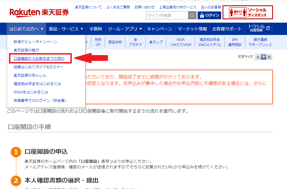Click the Rakuten 楽天証券 logo
This screenshot has height=189, width=287.
pos(39,13)
